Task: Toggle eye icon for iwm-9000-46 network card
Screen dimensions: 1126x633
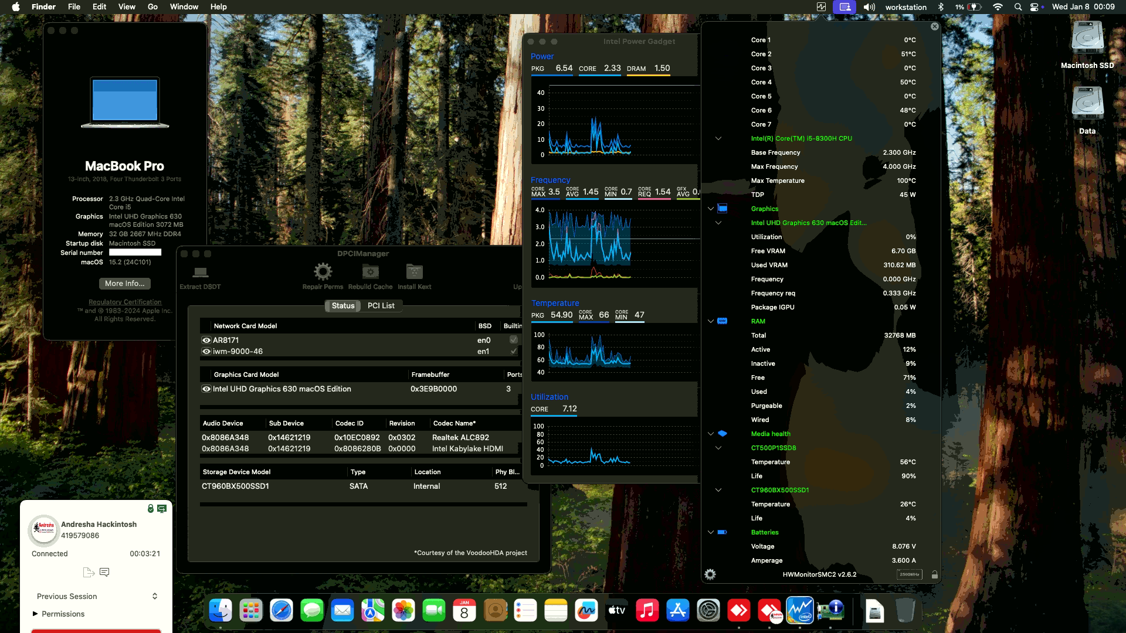Action: 206,351
